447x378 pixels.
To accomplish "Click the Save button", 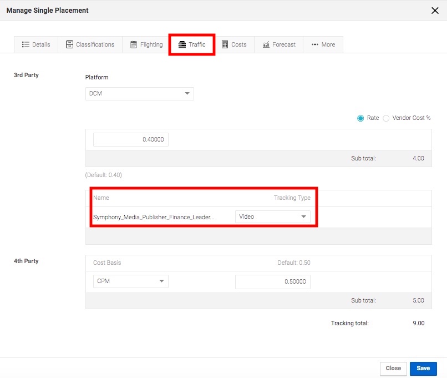I will pos(423,369).
